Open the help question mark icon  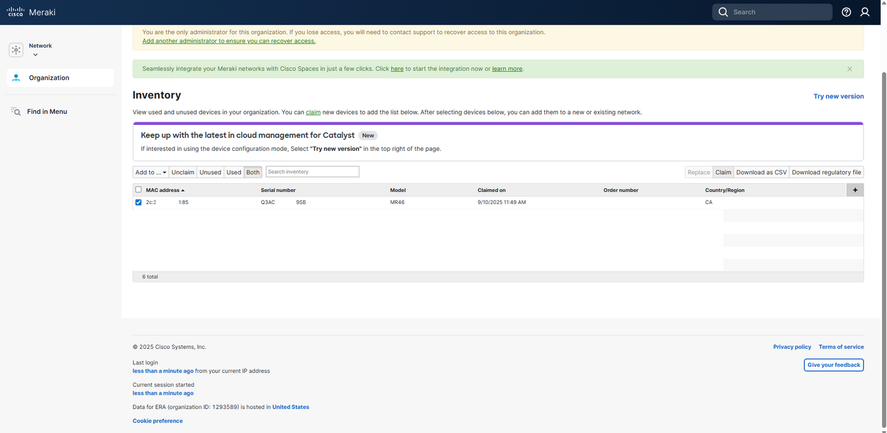(x=846, y=12)
